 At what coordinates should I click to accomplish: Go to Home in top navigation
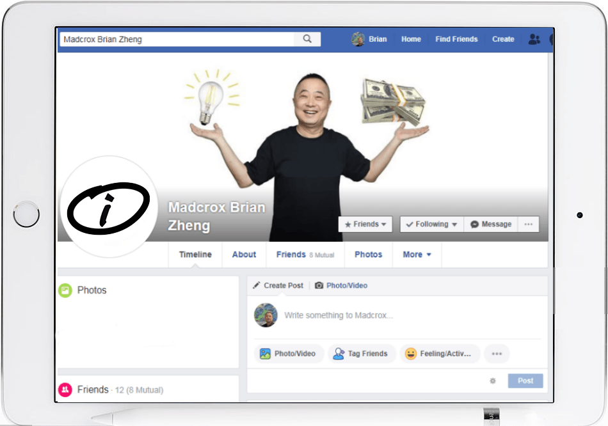click(x=411, y=39)
